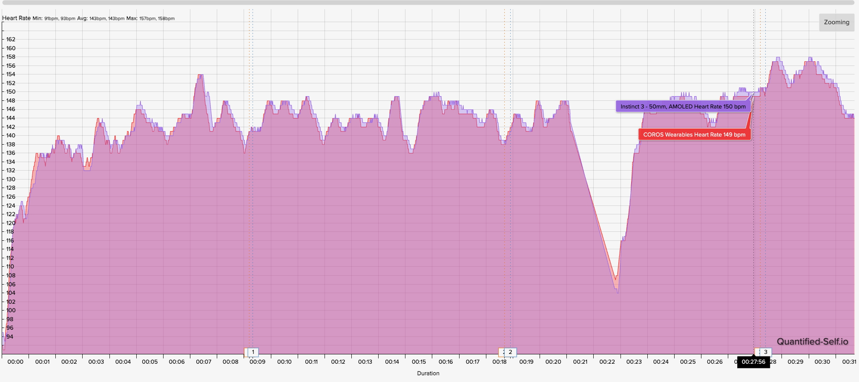
Task: Click the 150 heart rate axis value
Action: tap(11, 91)
